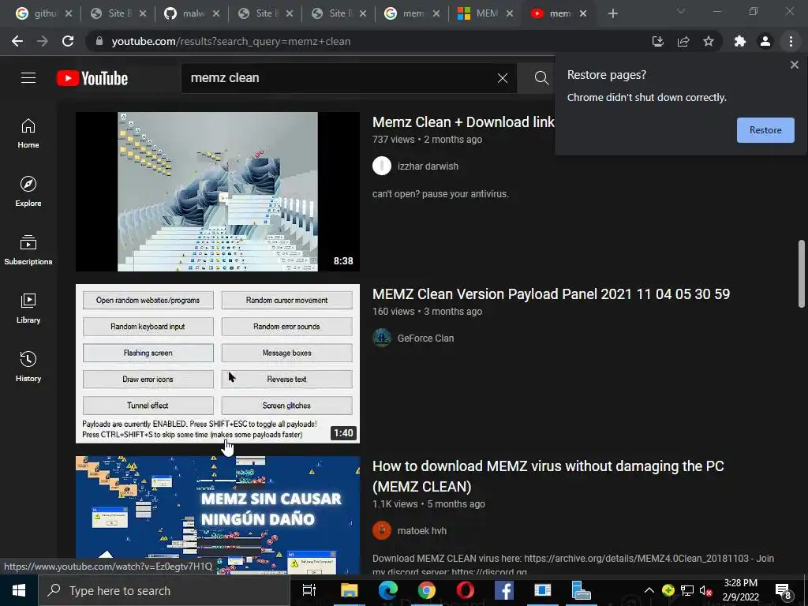Open Chrome extensions puzzle icon
This screenshot has height=606, width=808.
740,41
